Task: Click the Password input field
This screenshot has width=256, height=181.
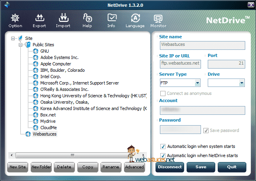Action: 180,130
